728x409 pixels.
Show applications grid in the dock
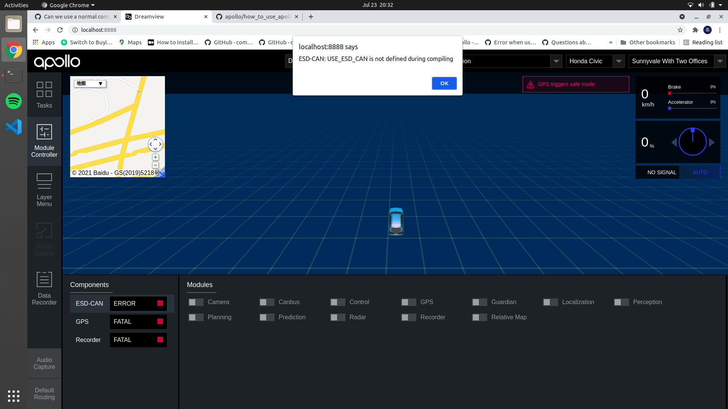coord(14,396)
